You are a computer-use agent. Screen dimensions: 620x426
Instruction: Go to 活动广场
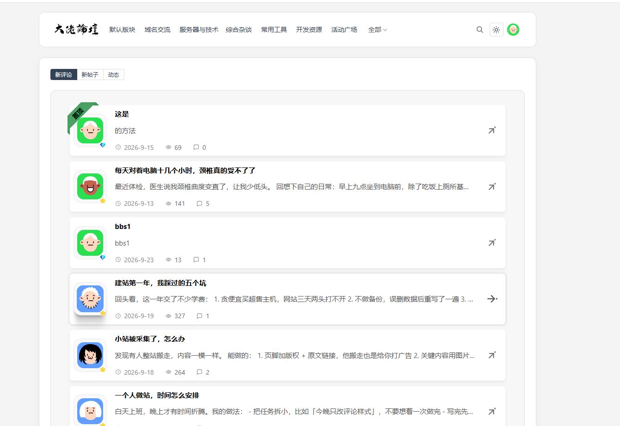pyautogui.click(x=344, y=30)
